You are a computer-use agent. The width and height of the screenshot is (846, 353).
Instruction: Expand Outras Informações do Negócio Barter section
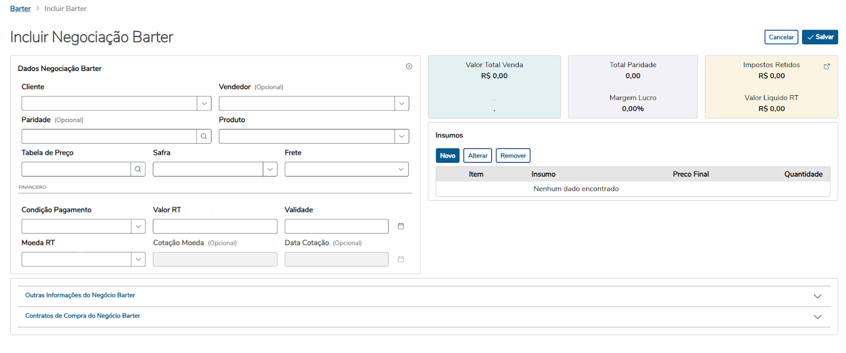(x=817, y=296)
